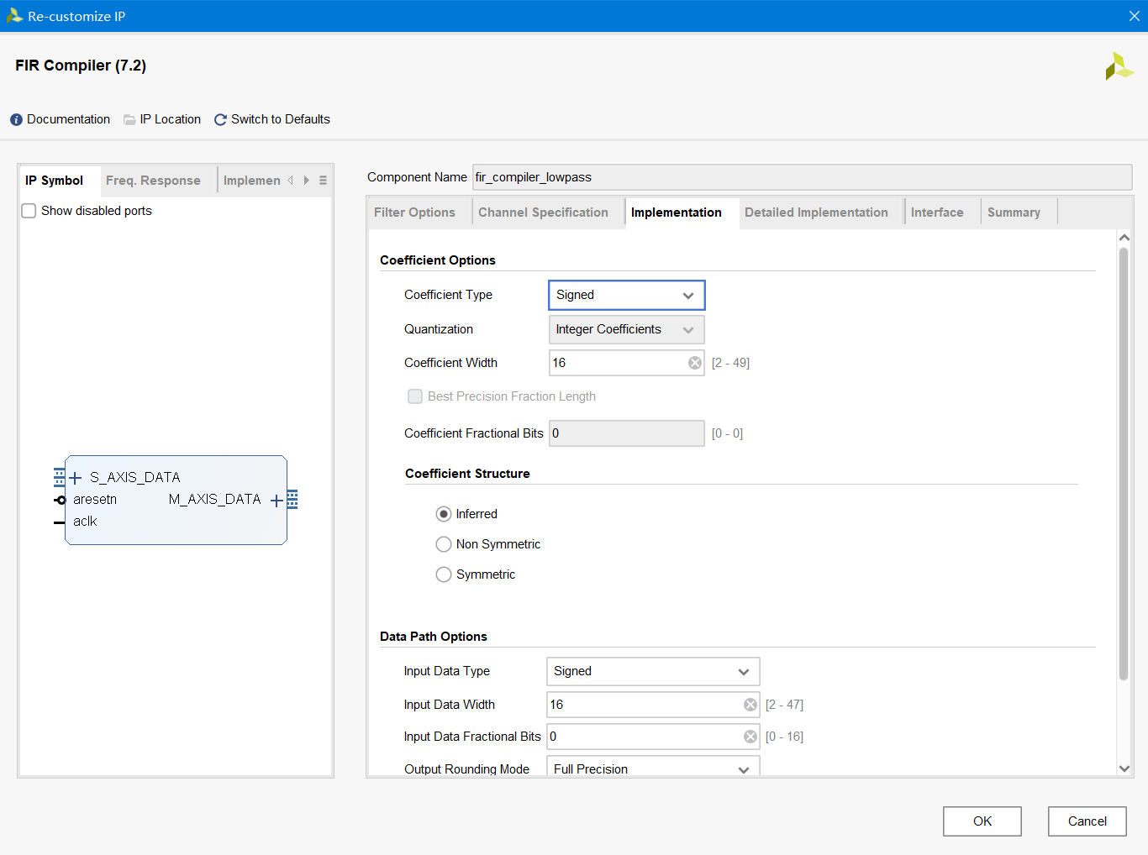Open the Coefficient Type dropdown
The height and width of the screenshot is (855, 1148).
pos(627,295)
